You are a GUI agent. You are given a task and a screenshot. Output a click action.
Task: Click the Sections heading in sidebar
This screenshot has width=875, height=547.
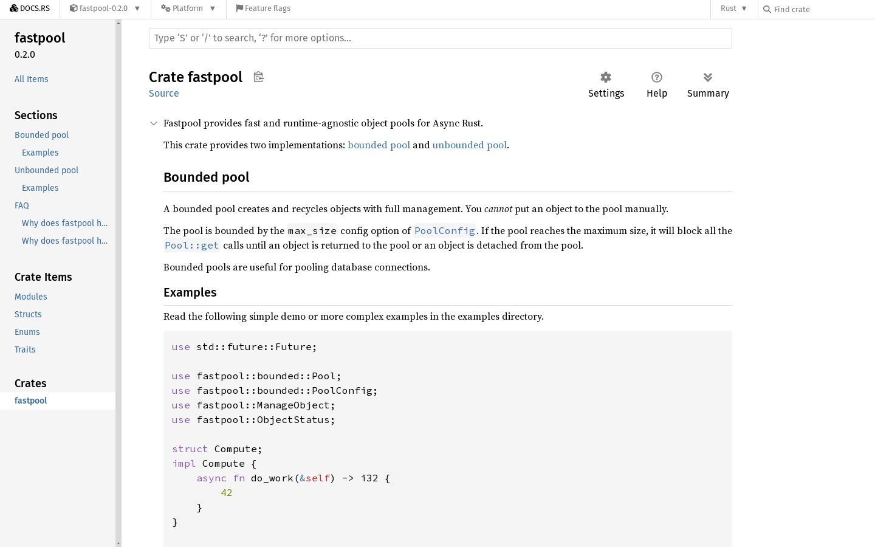[36, 115]
